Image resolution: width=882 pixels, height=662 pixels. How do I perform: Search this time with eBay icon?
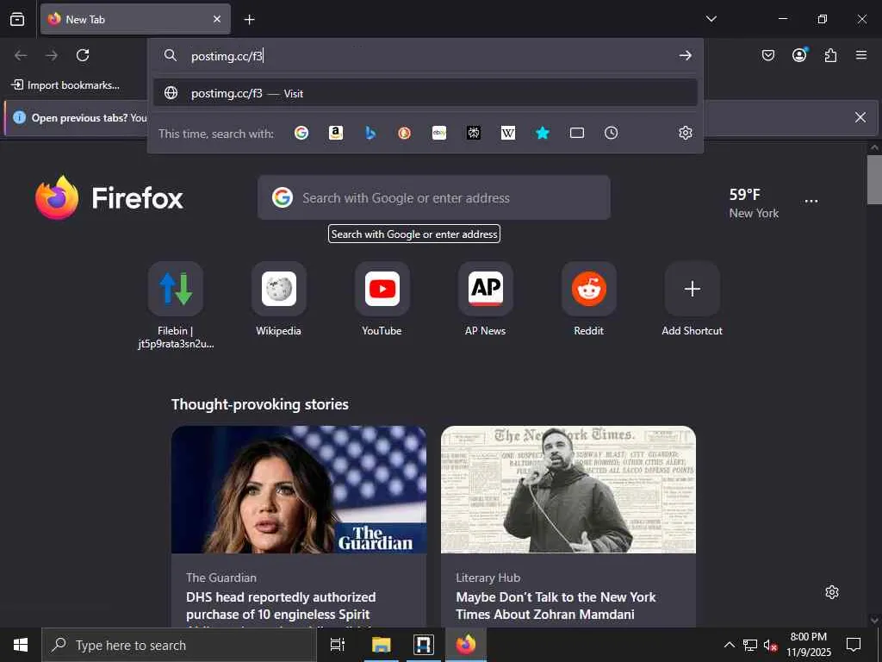(439, 133)
